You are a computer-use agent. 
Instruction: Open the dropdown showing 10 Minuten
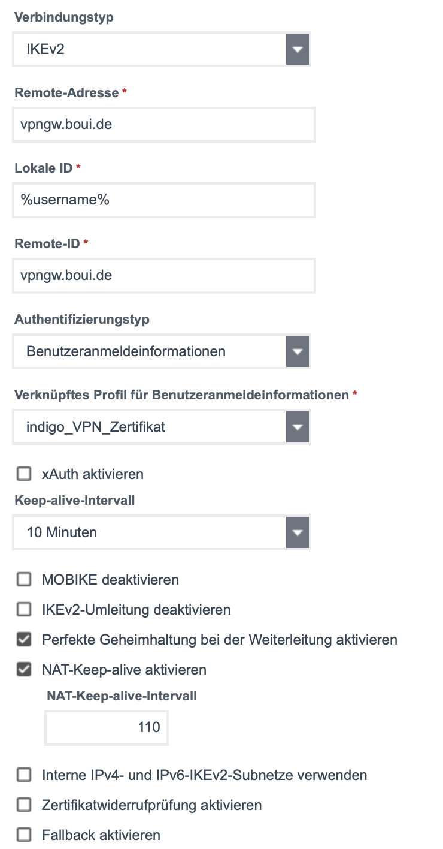[x=150, y=532]
